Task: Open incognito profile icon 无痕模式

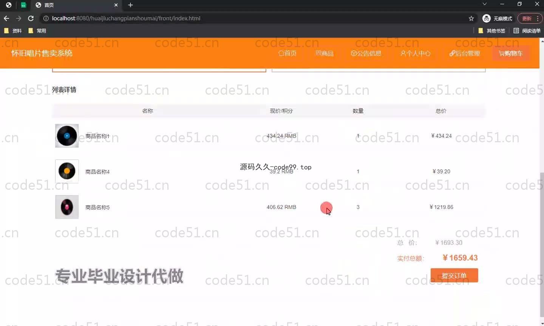Action: click(x=497, y=18)
